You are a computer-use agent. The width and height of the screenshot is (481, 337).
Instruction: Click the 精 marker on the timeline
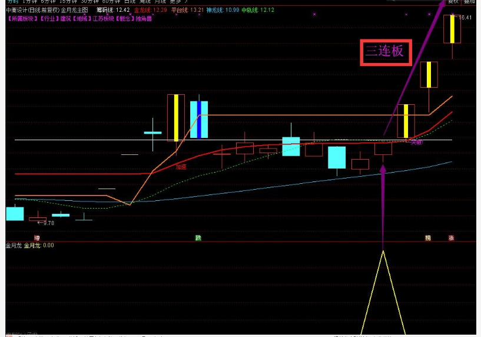coord(428,238)
